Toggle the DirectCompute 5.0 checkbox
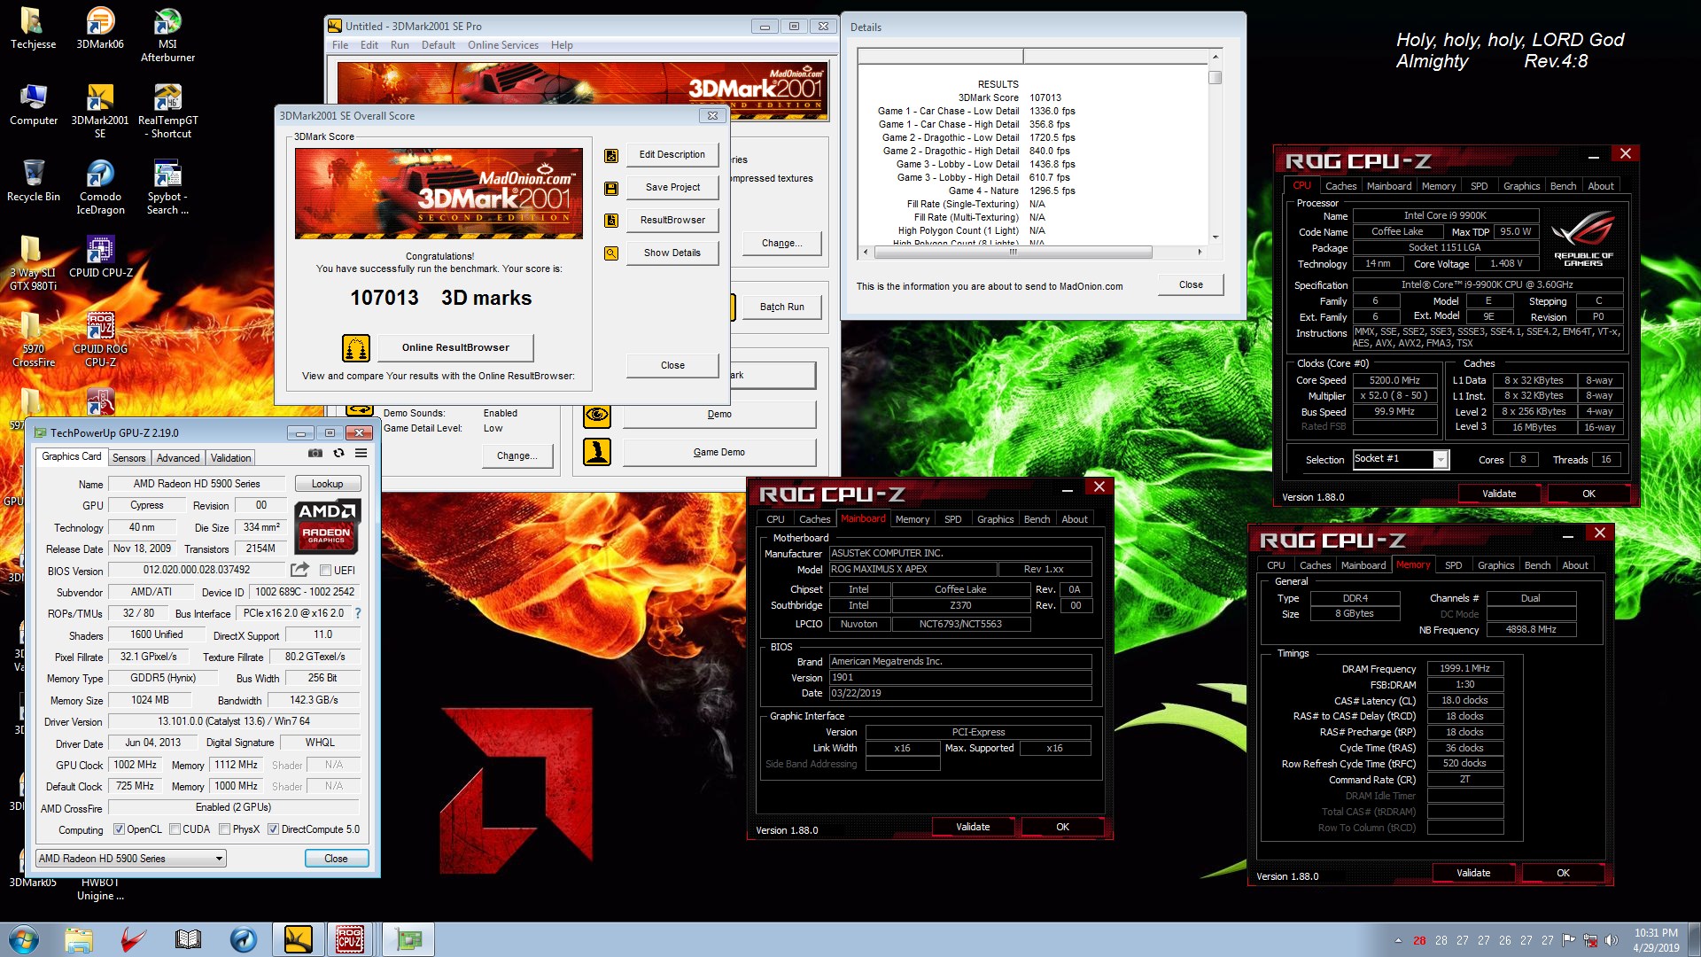The image size is (1701, 957). coord(274,829)
